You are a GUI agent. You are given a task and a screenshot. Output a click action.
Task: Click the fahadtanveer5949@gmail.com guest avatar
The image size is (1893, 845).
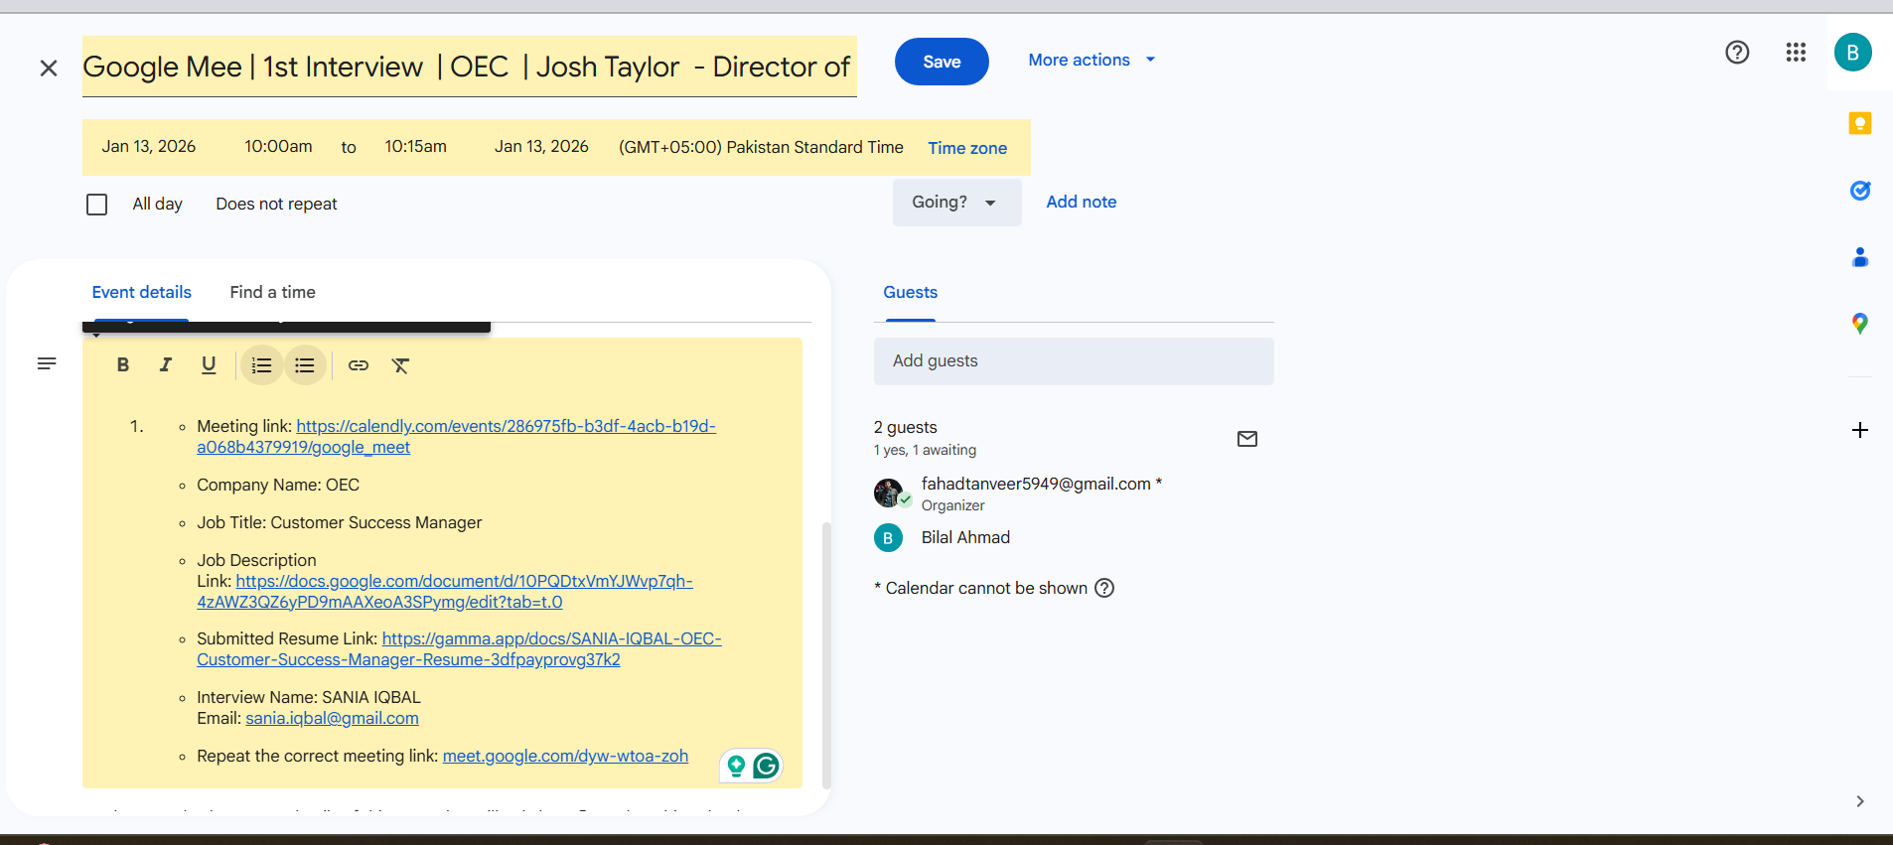click(x=888, y=493)
